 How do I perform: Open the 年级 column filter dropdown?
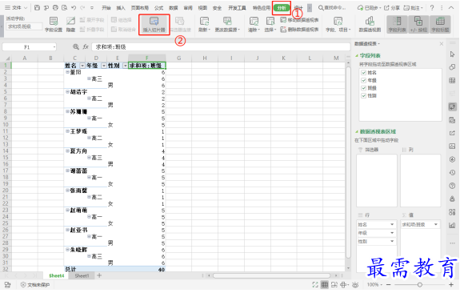[x=104, y=66]
